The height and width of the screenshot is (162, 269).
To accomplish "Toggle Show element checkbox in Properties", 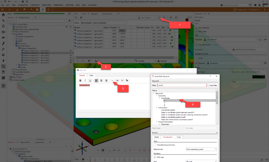I will pyautogui.click(x=196, y=28).
